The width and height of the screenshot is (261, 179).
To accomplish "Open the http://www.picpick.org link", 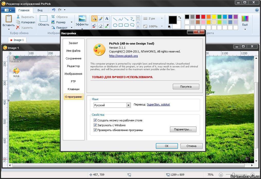I will pyautogui.click(x=123, y=56).
